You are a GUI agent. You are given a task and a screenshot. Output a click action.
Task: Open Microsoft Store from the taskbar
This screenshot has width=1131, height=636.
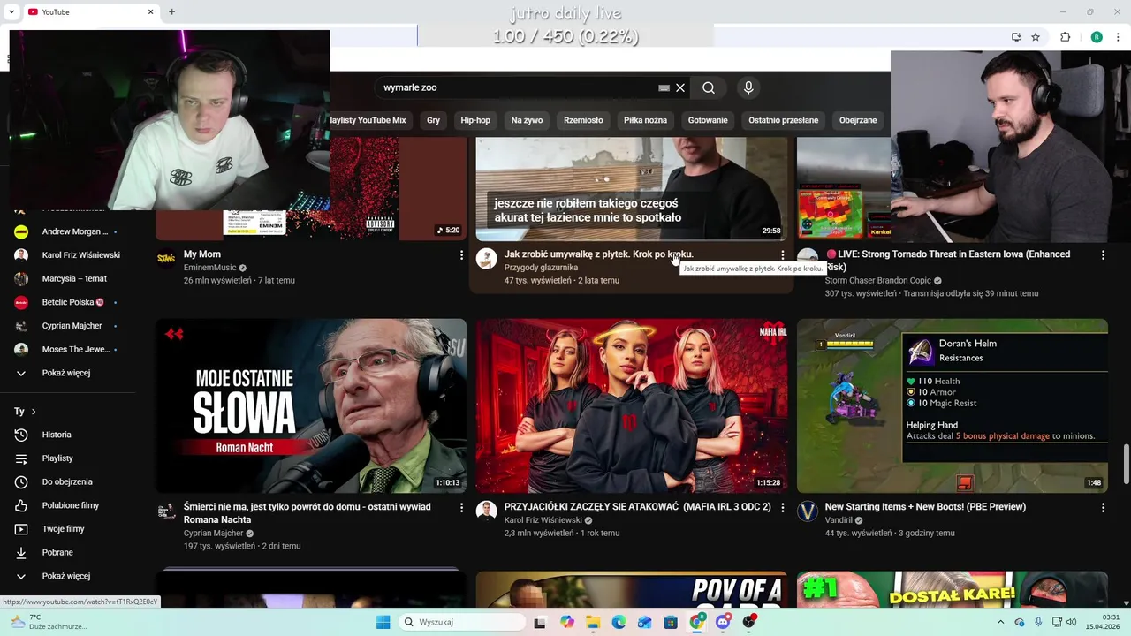[671, 622]
